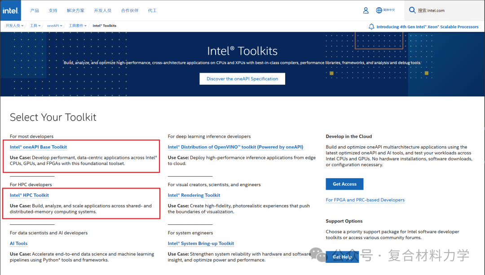Open the user account icon

(x=366, y=10)
